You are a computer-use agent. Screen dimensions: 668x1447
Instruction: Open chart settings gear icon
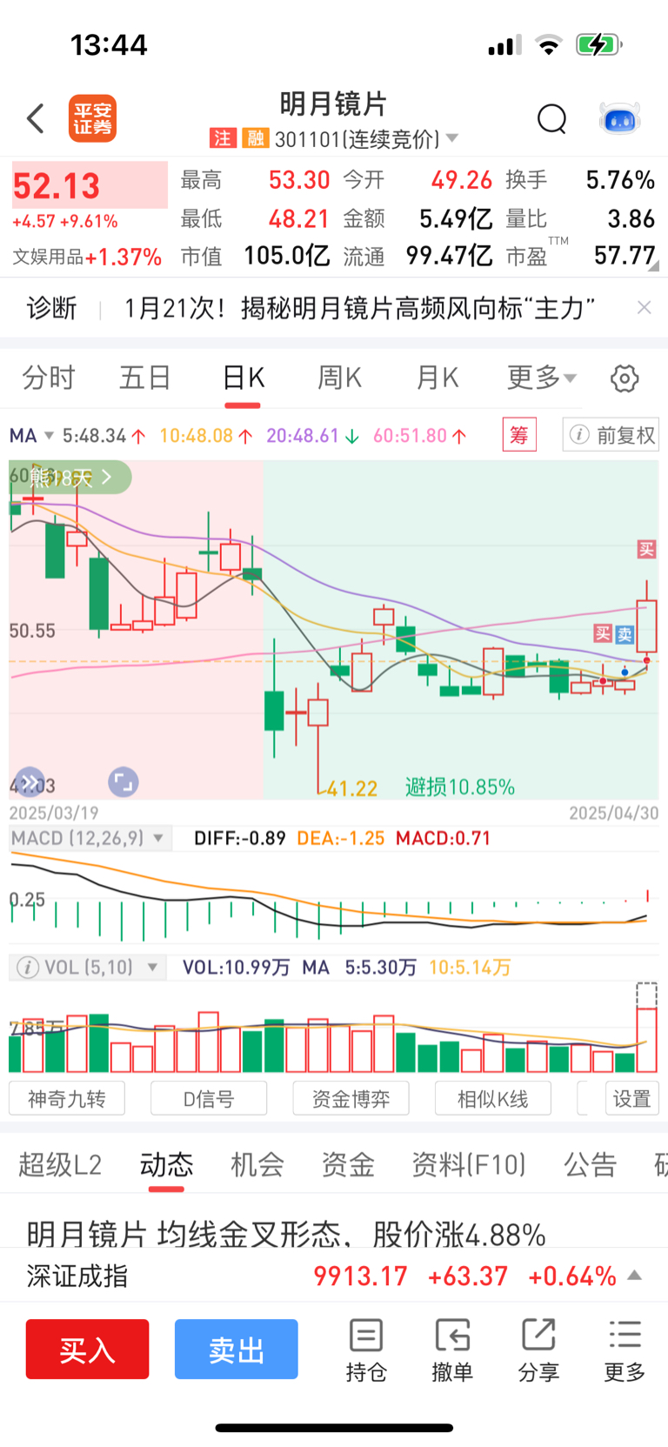[625, 378]
